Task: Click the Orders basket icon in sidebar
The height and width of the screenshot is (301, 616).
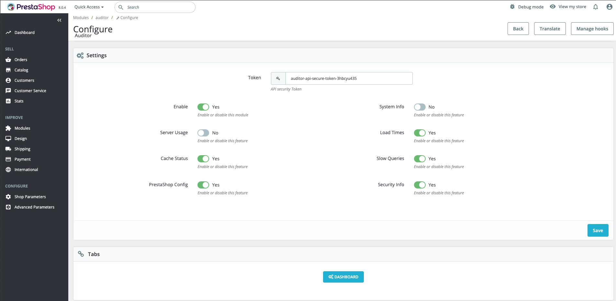Action: (x=8, y=60)
